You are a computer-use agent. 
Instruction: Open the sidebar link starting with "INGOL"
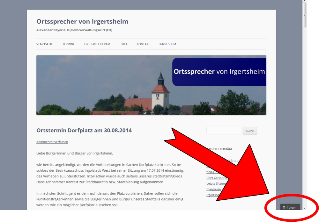coord(212,172)
